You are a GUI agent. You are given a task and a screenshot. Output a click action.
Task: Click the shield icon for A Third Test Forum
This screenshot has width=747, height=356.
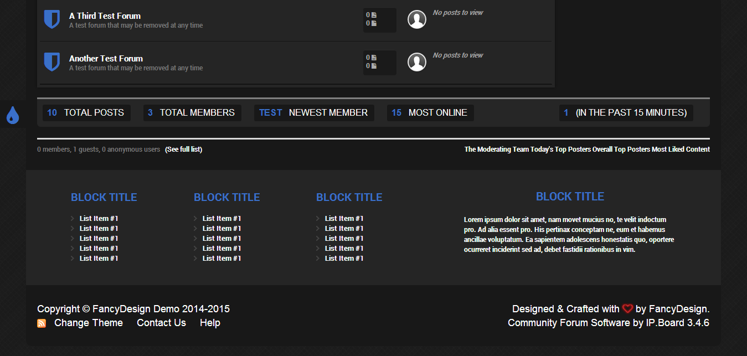[51, 19]
